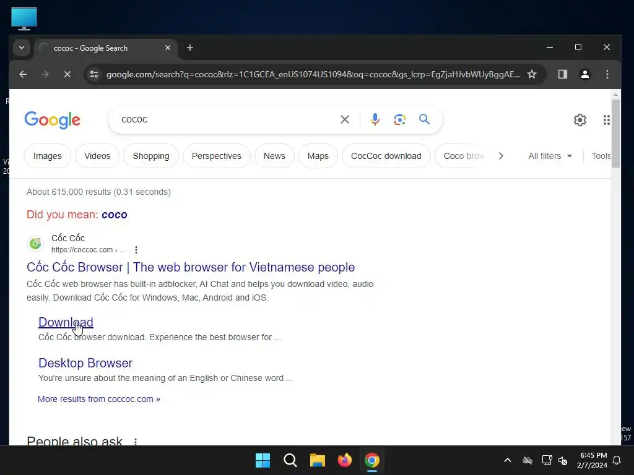Select This PC desktop icon
The width and height of the screenshot is (634, 475).
pyautogui.click(x=24, y=19)
